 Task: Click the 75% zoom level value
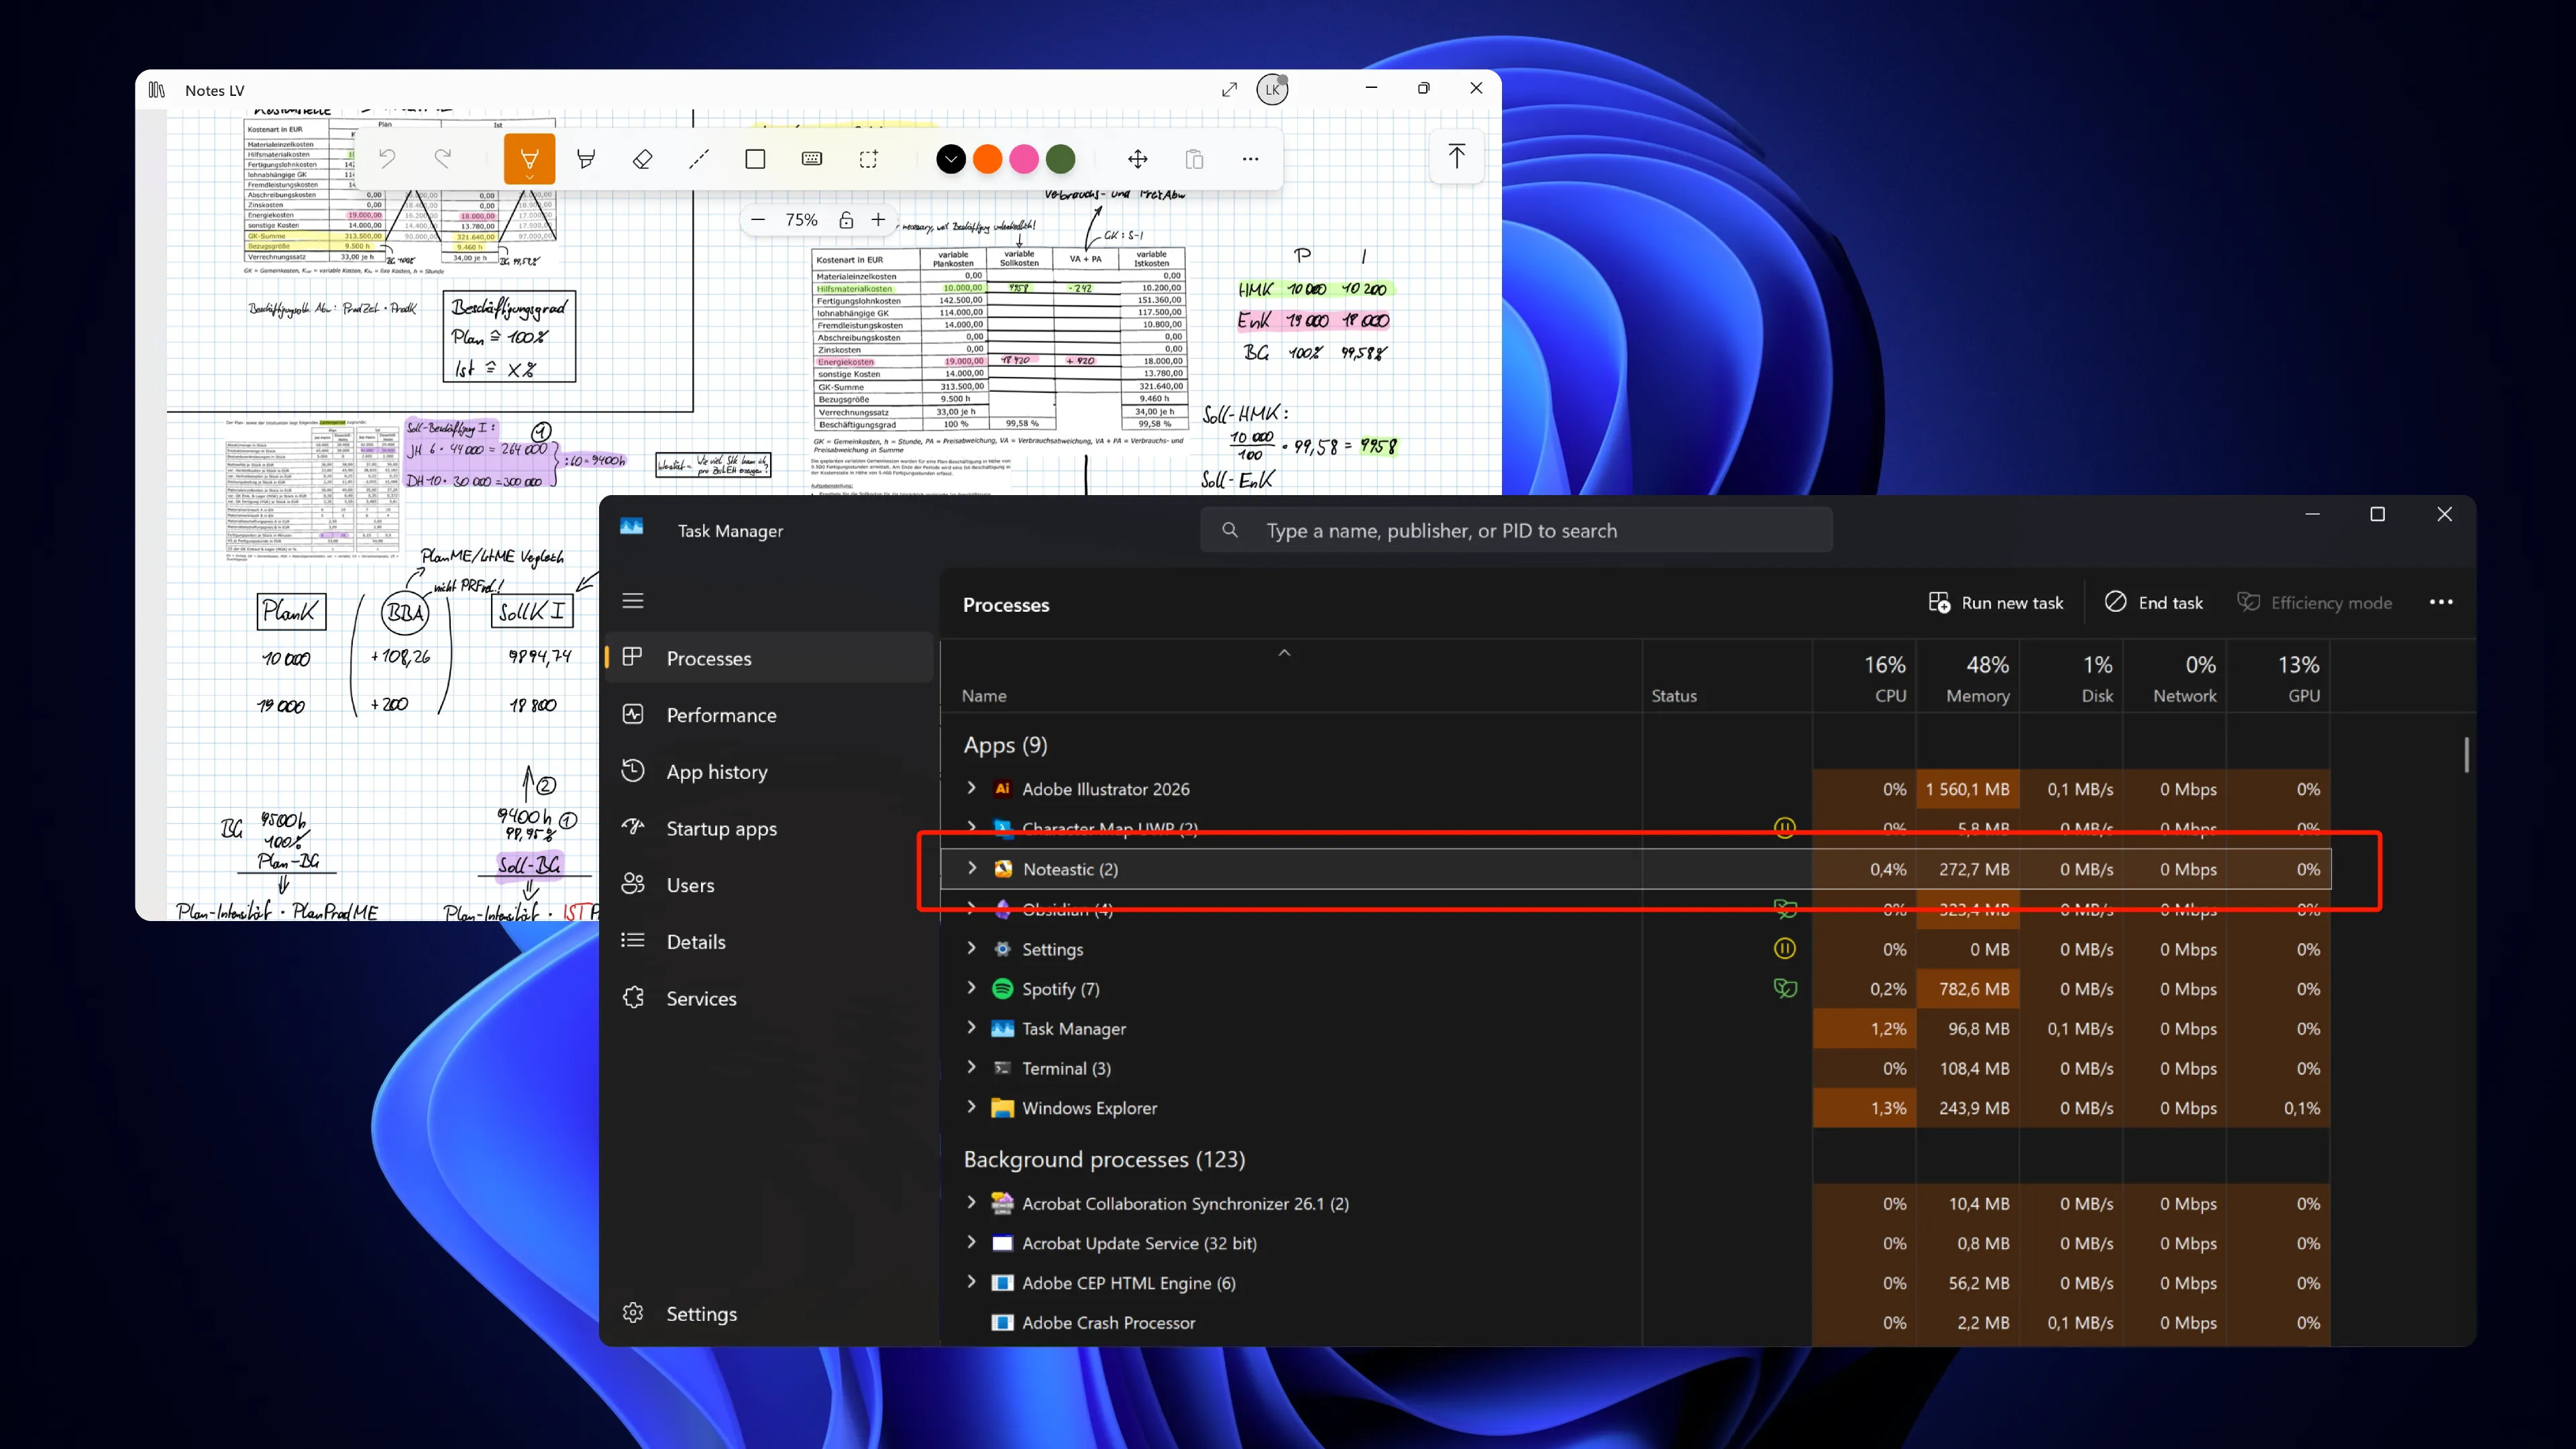(801, 220)
